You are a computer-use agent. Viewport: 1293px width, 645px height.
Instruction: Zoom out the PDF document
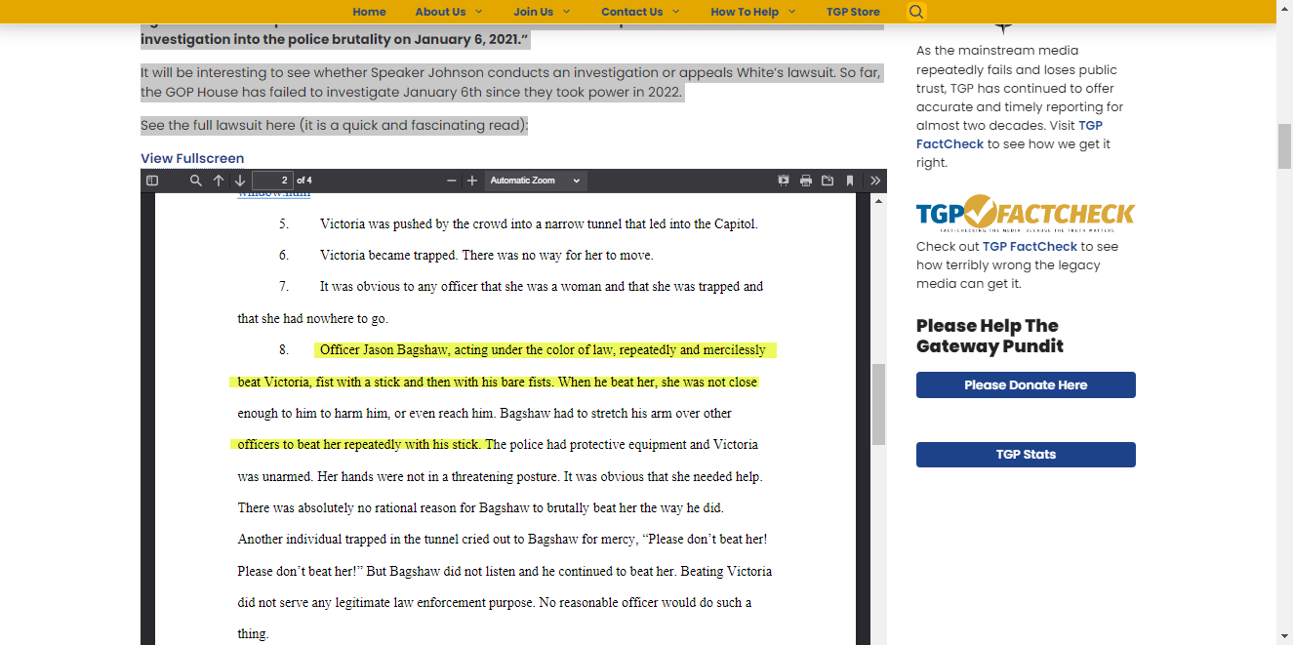pyautogui.click(x=452, y=181)
